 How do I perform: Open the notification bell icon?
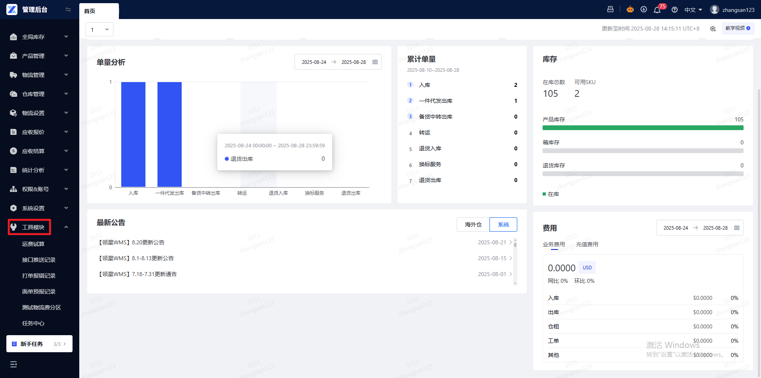click(657, 10)
